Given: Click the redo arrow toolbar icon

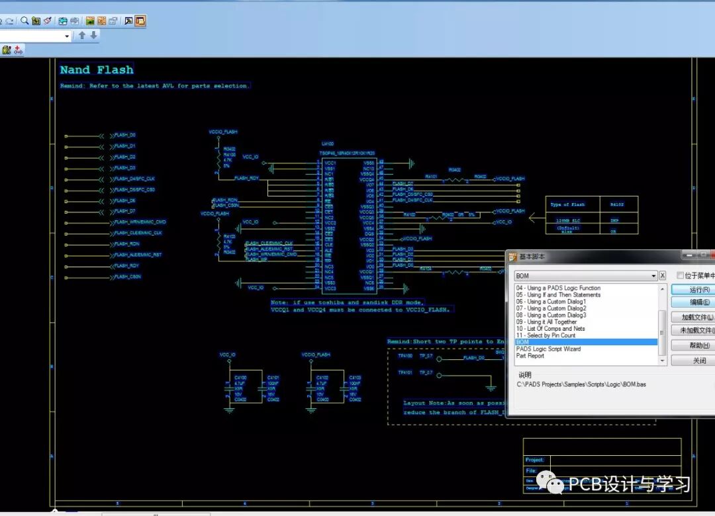Looking at the screenshot, I should click(9, 21).
